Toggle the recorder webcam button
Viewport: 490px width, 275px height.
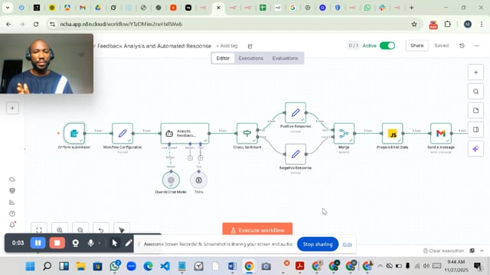tap(75, 243)
